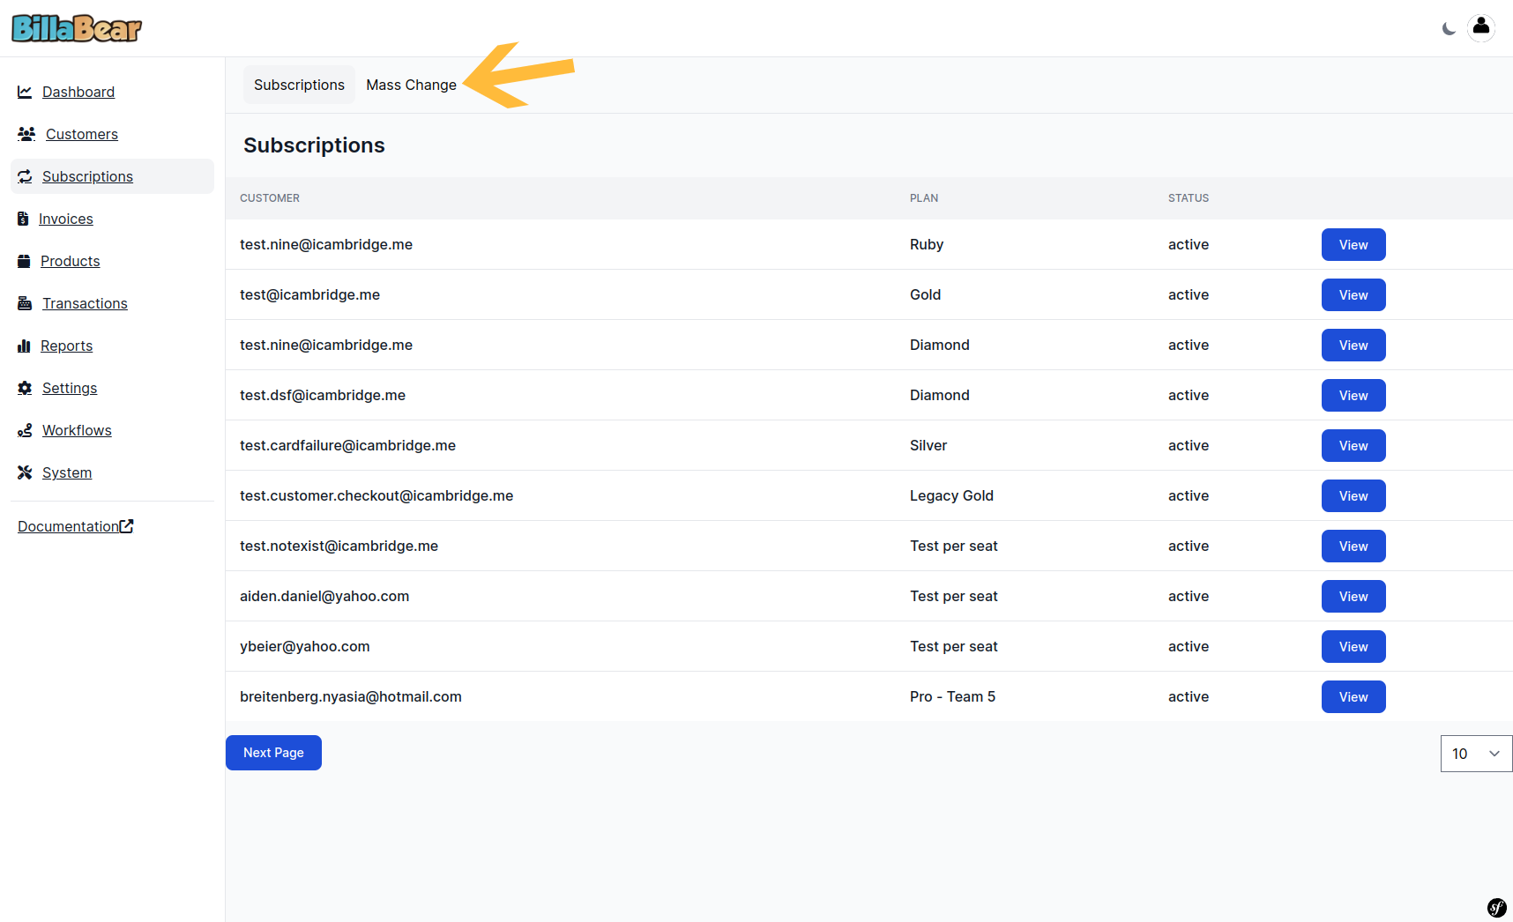Screen dimensions: 1513x922
Task: Go to Dashboard link
Action: [78, 92]
